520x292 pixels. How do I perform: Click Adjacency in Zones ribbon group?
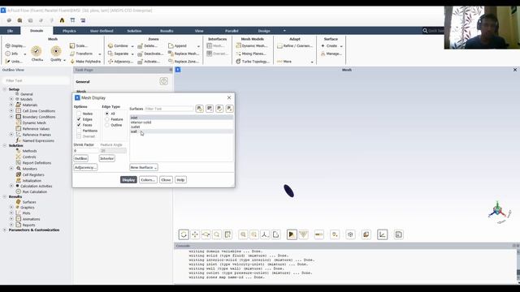(x=120, y=62)
